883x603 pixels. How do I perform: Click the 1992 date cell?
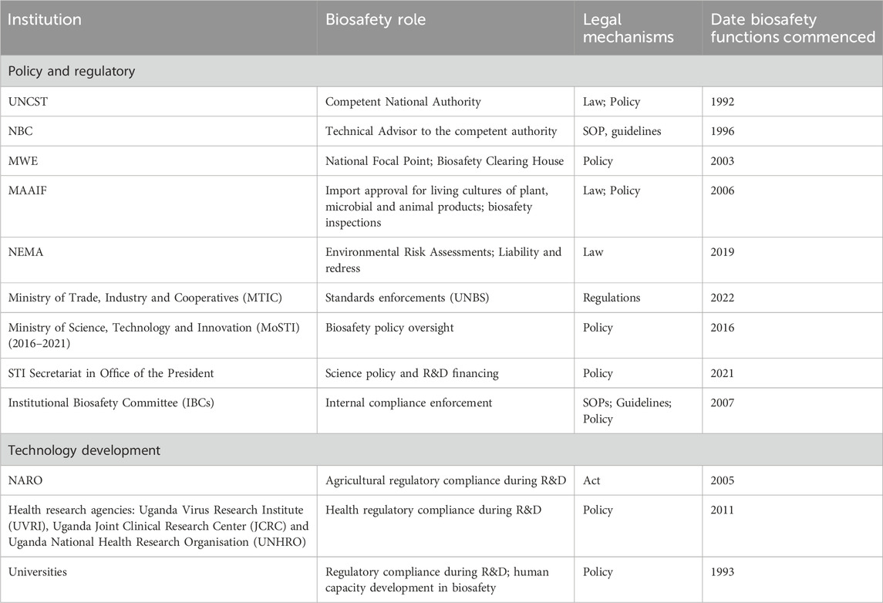pyautogui.click(x=723, y=102)
